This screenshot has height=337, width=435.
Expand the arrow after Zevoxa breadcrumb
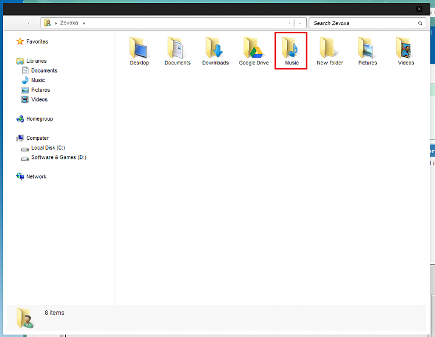(84, 23)
